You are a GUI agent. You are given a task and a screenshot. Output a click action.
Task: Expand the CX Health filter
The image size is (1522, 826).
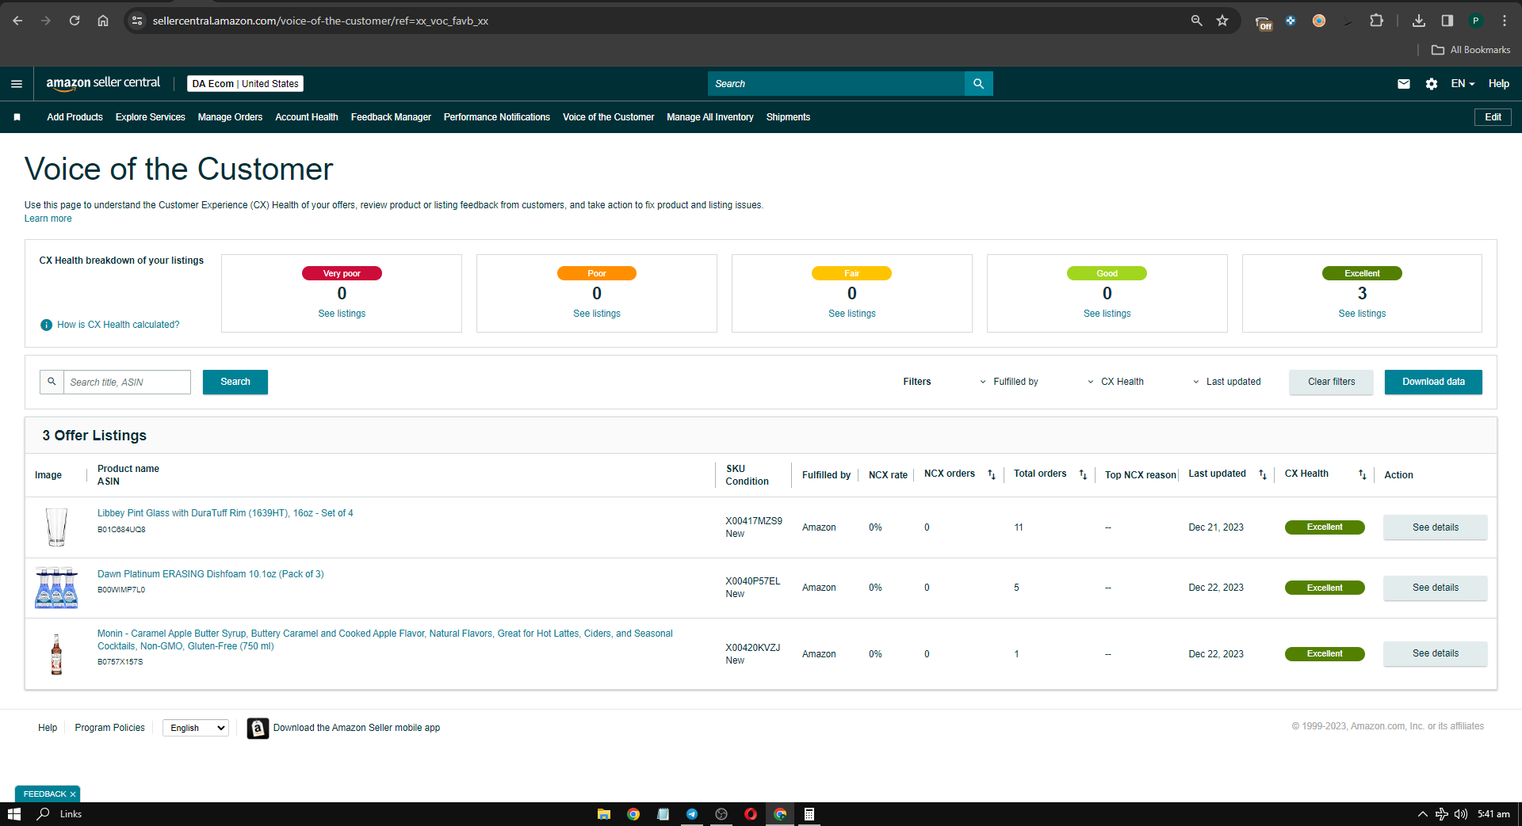point(1115,382)
